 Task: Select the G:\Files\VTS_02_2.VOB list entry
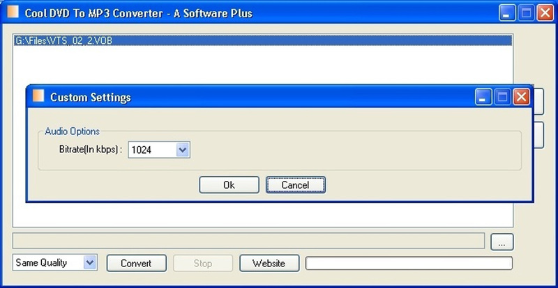[263, 41]
